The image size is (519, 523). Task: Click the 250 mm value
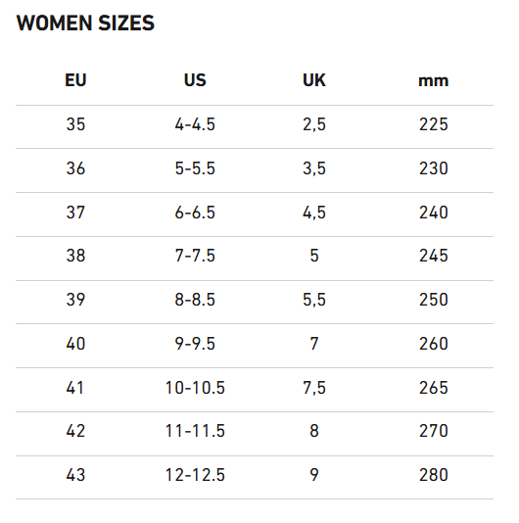433,299
